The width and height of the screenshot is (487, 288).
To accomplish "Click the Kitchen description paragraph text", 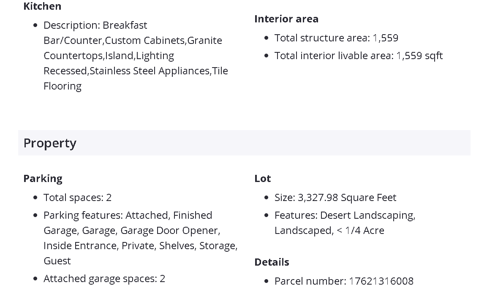I will coord(135,55).
